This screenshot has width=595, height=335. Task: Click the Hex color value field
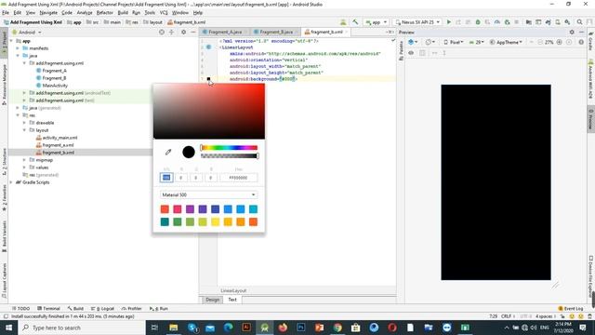coord(238,178)
